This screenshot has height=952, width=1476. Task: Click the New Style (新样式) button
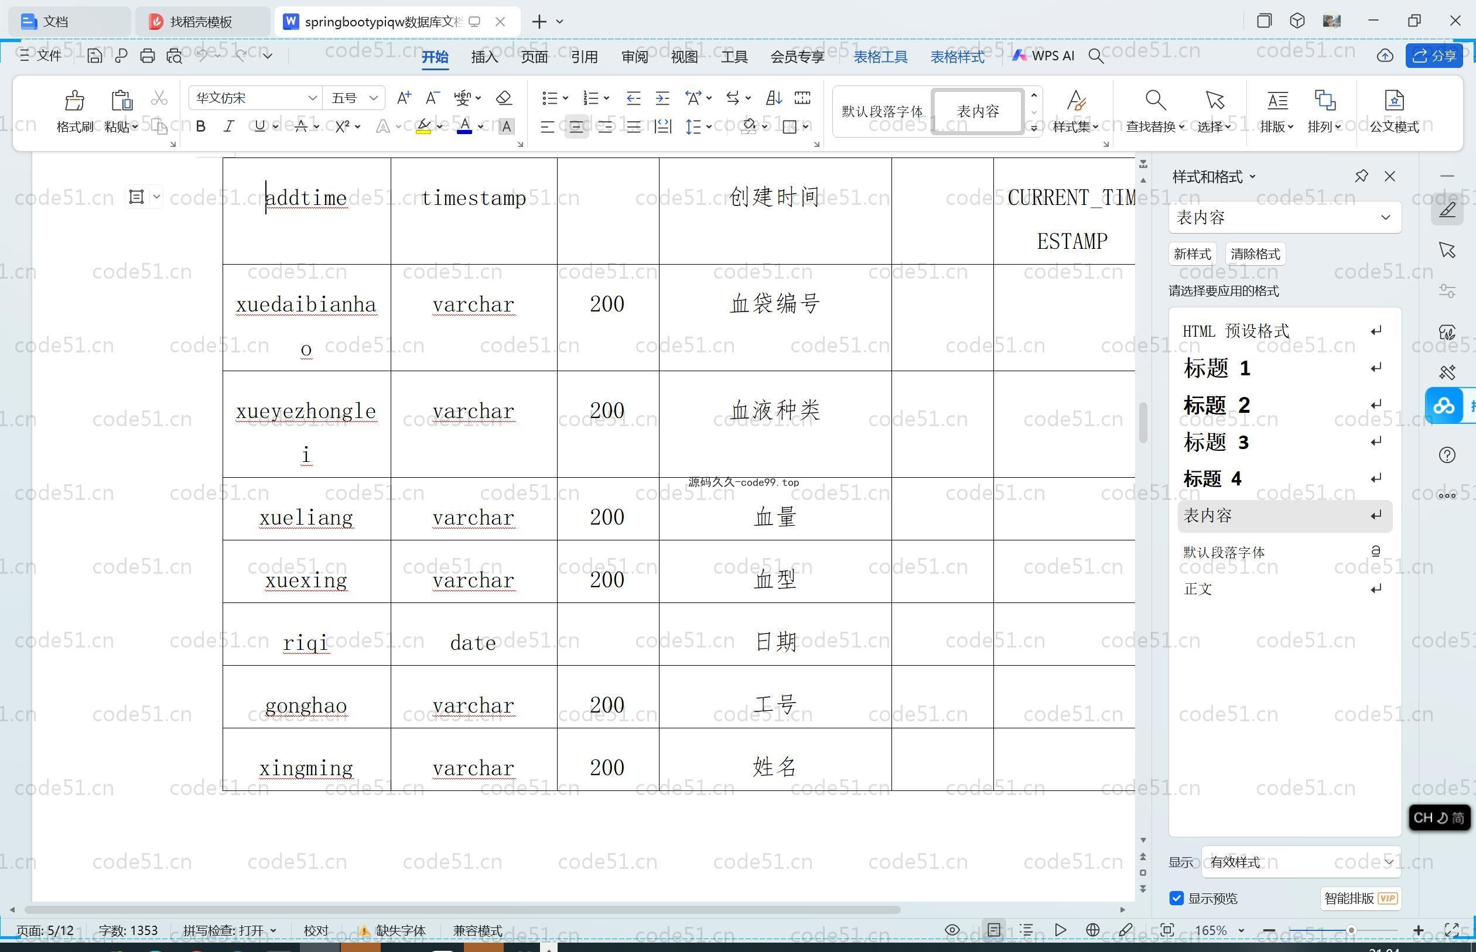(1192, 254)
